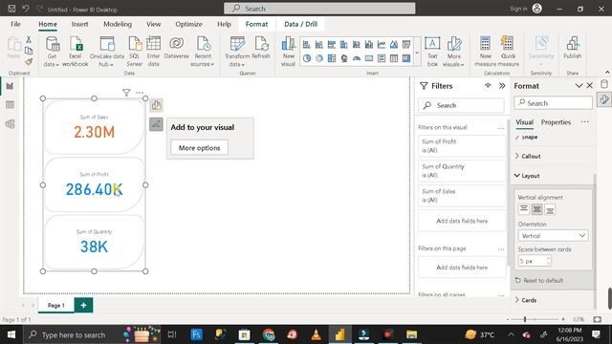Click the Windows taskbar search box
The image size is (612, 344).
93,334
